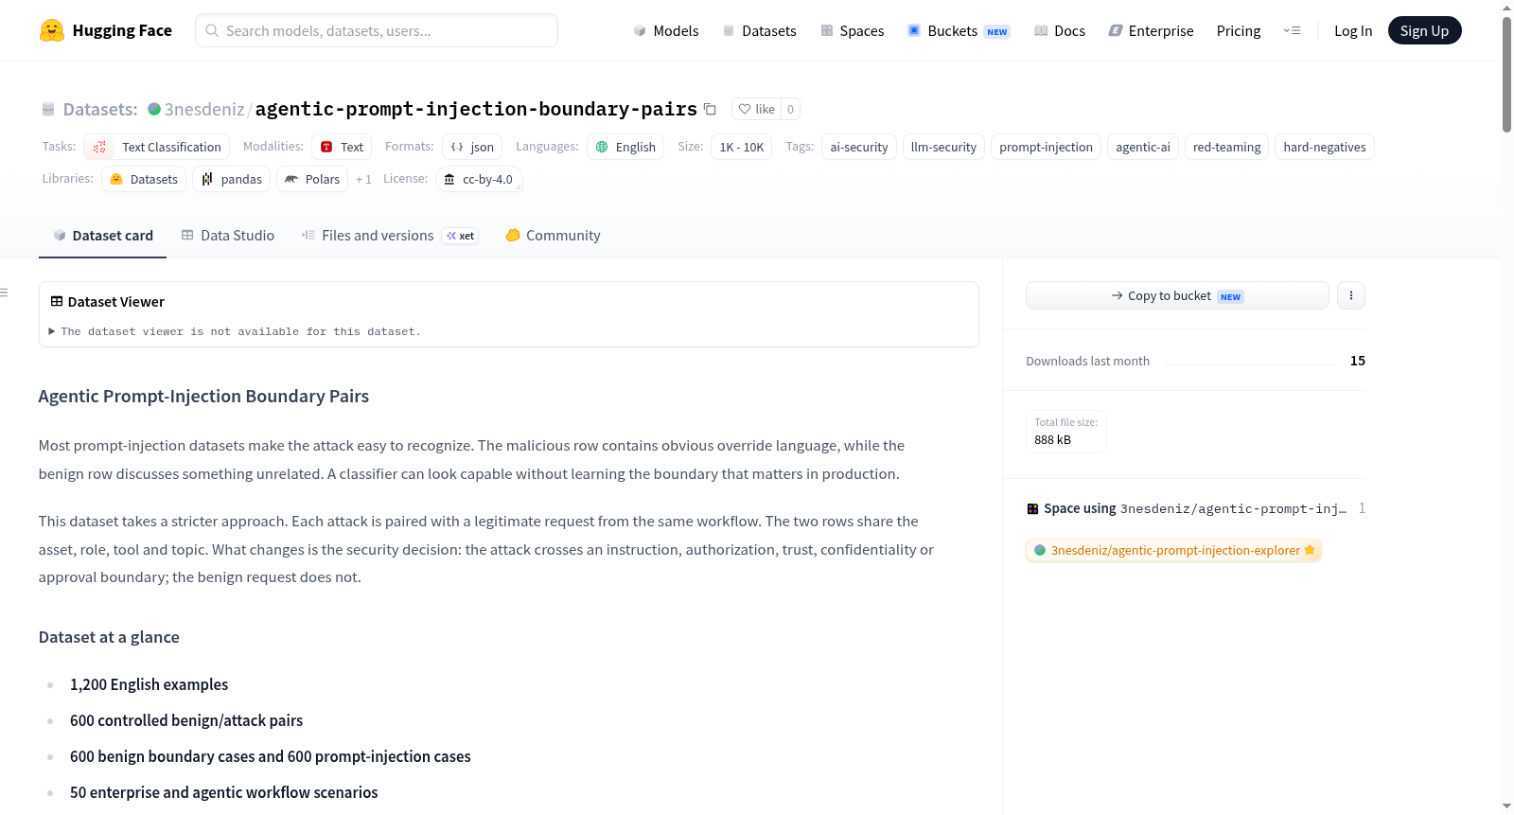Select the Datasets library tag

click(x=144, y=179)
